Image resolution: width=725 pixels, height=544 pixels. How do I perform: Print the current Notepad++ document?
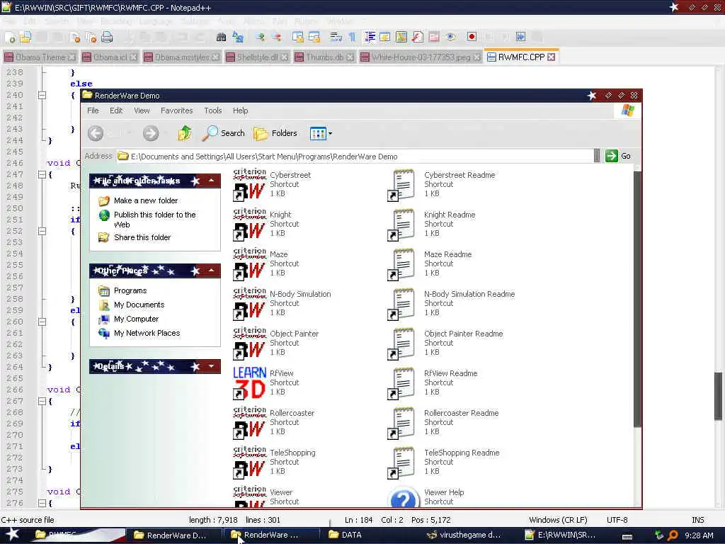pos(107,37)
